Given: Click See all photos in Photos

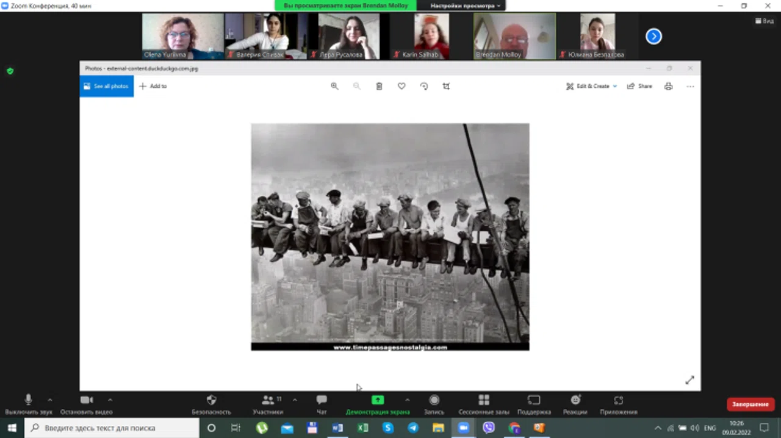Looking at the screenshot, I should coord(106,86).
